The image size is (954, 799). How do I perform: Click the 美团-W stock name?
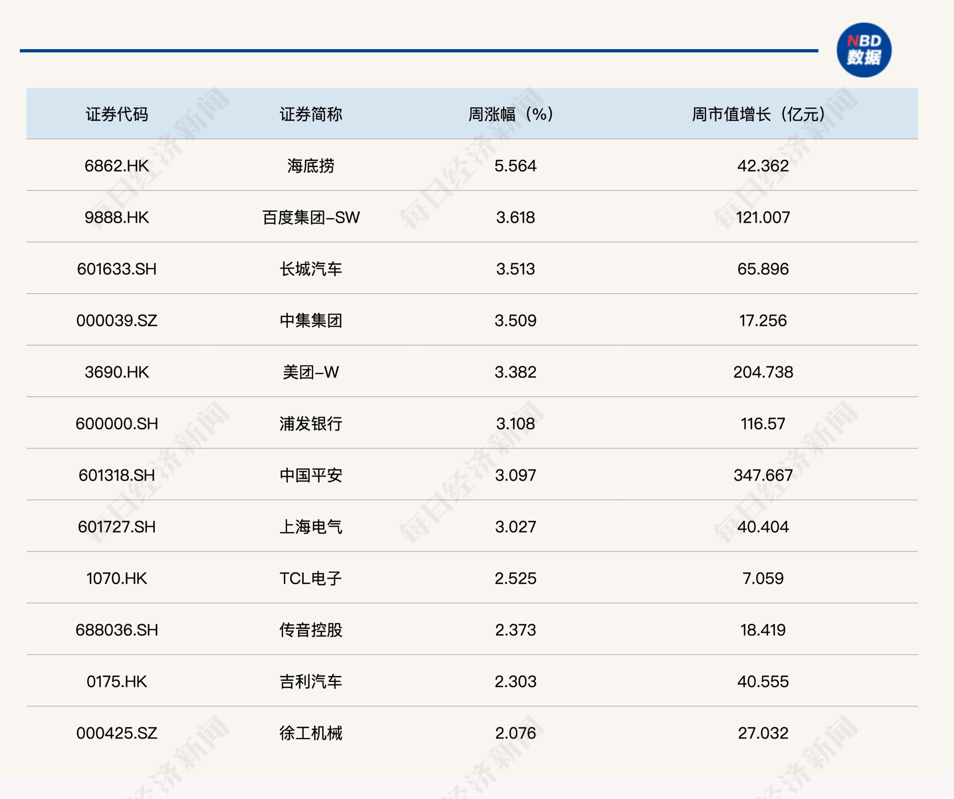[311, 372]
